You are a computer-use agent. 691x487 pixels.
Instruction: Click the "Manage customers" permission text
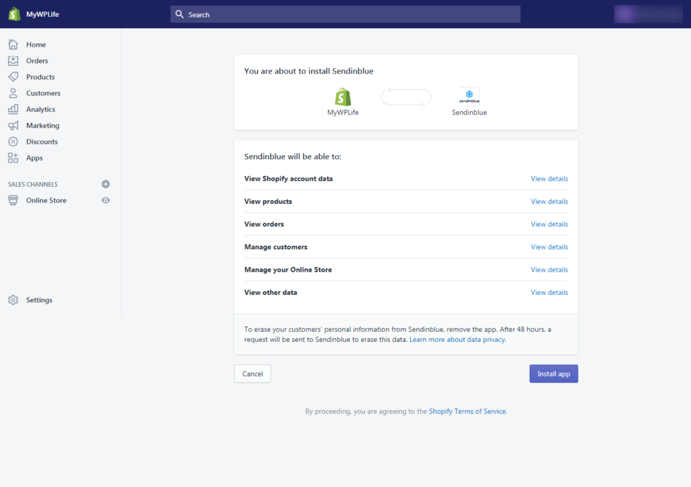276,247
